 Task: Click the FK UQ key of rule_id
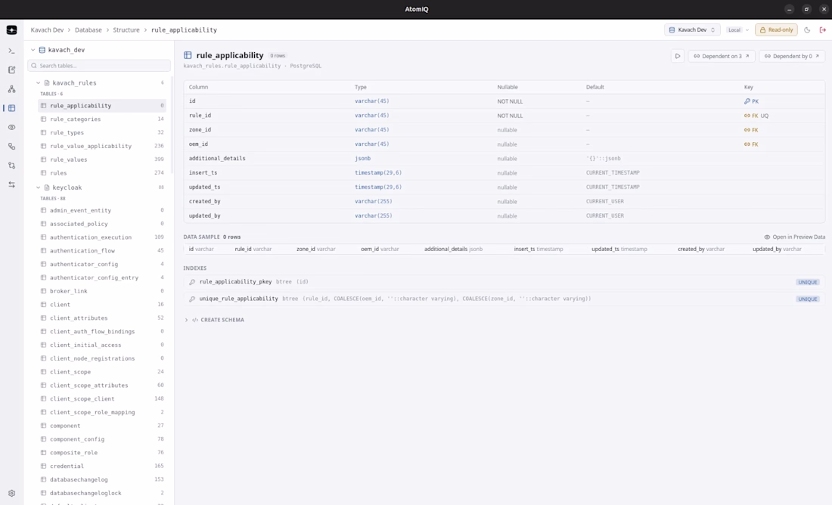[x=756, y=116]
